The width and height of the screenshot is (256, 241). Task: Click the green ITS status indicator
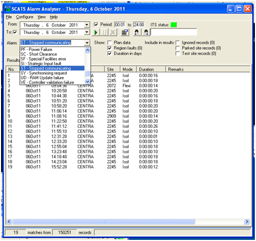click(174, 25)
